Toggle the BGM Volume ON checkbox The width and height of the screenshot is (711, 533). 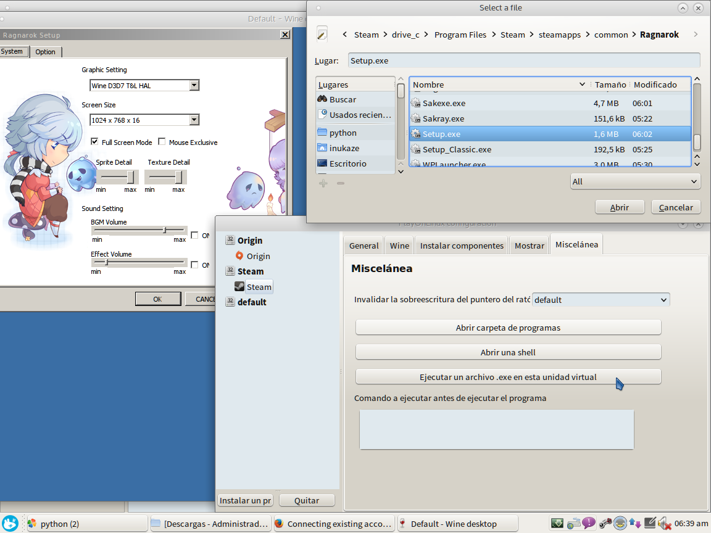pos(194,235)
